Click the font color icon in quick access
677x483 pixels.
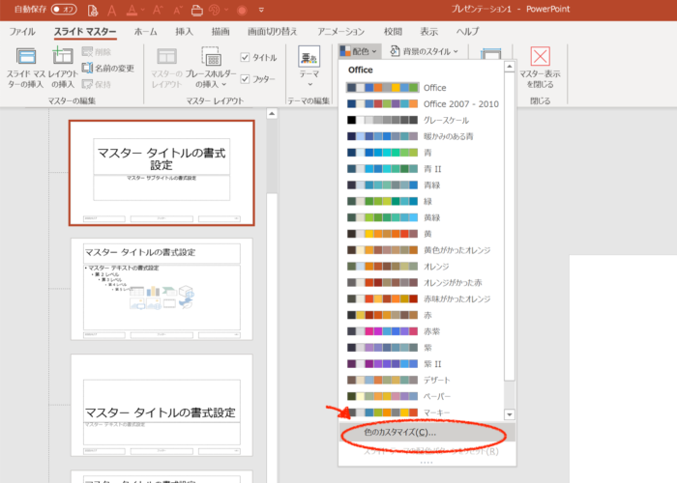132,10
